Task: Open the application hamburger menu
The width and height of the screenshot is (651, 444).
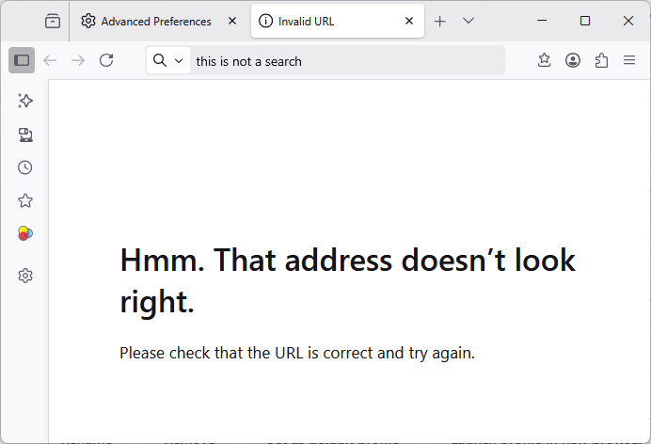Action: coord(629,60)
